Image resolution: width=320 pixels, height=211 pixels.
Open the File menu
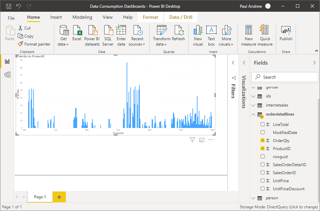(11, 18)
